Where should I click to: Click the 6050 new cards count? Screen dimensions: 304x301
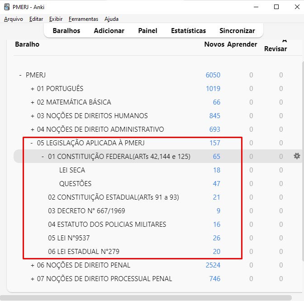pos(213,75)
